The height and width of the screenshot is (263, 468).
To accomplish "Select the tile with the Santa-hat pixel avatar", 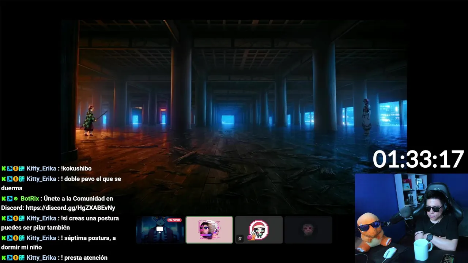I will click(x=259, y=230).
